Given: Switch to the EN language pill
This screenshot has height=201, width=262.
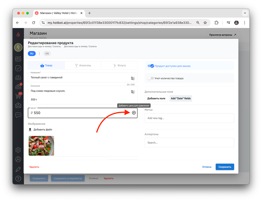Looking at the screenshot, I should click(x=47, y=54).
